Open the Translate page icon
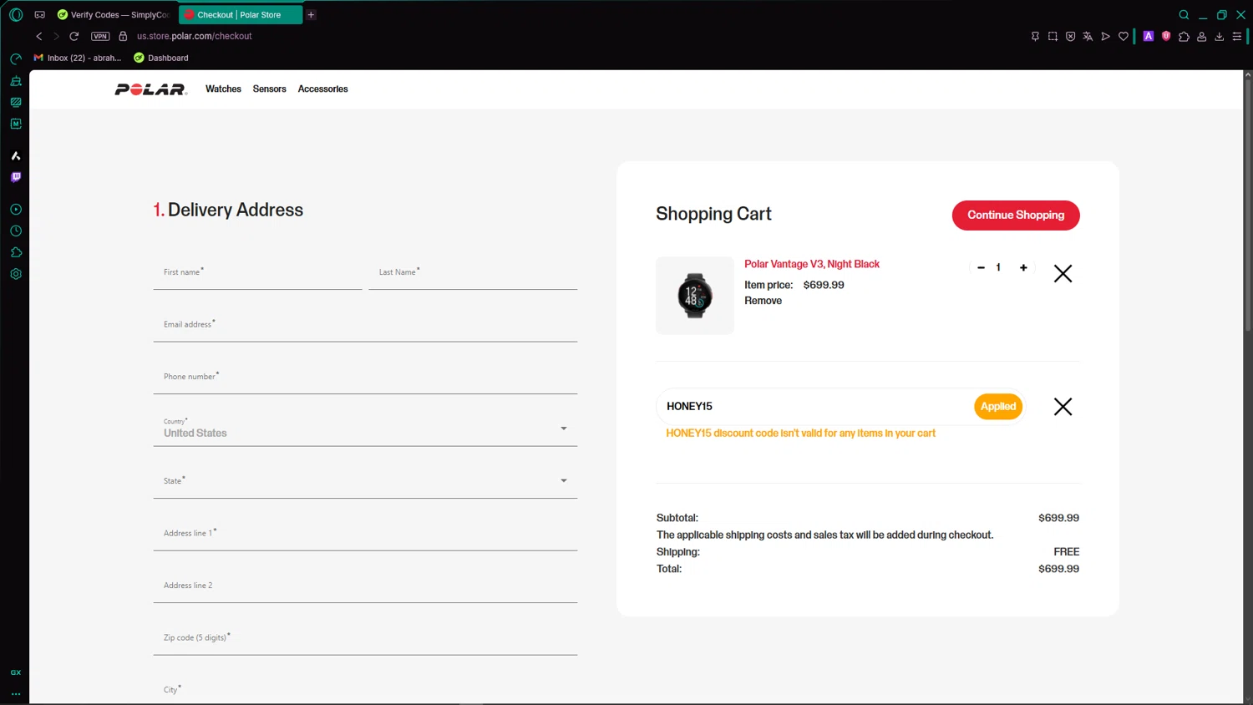Image resolution: width=1253 pixels, height=705 pixels. [1088, 36]
